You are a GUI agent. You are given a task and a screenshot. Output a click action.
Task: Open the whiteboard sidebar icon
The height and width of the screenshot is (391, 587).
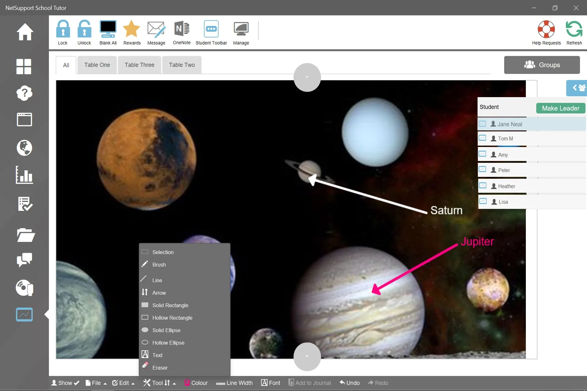[24, 314]
